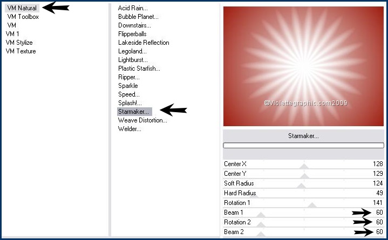This screenshot has height=240, width=388.
Task: Open the Lightburst filter
Action: click(133, 60)
